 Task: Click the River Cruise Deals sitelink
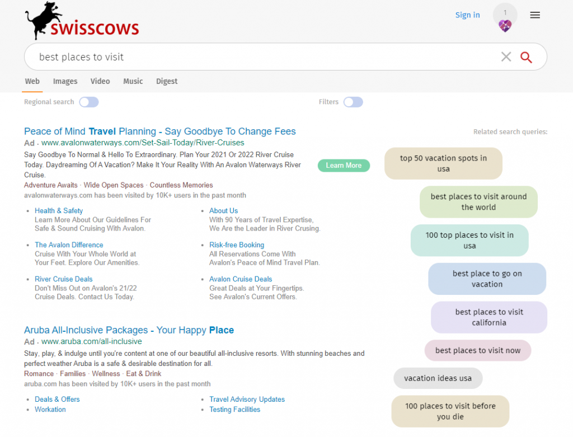click(63, 279)
